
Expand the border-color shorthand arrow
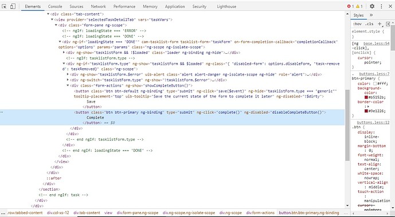(368, 106)
